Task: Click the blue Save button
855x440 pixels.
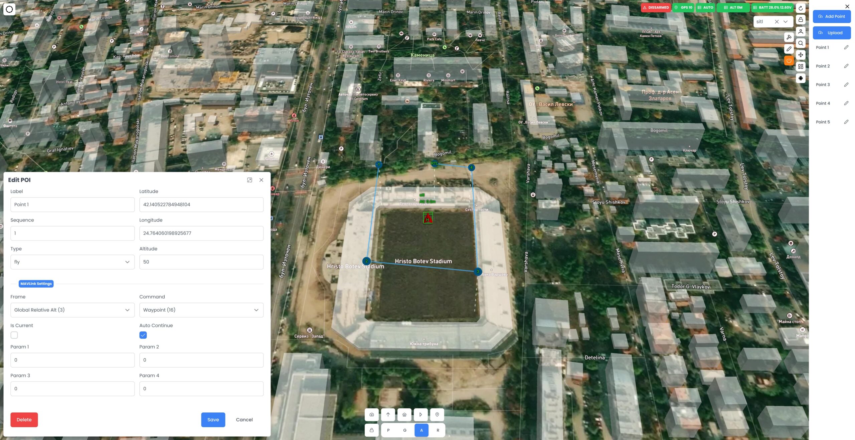Action: (x=213, y=420)
